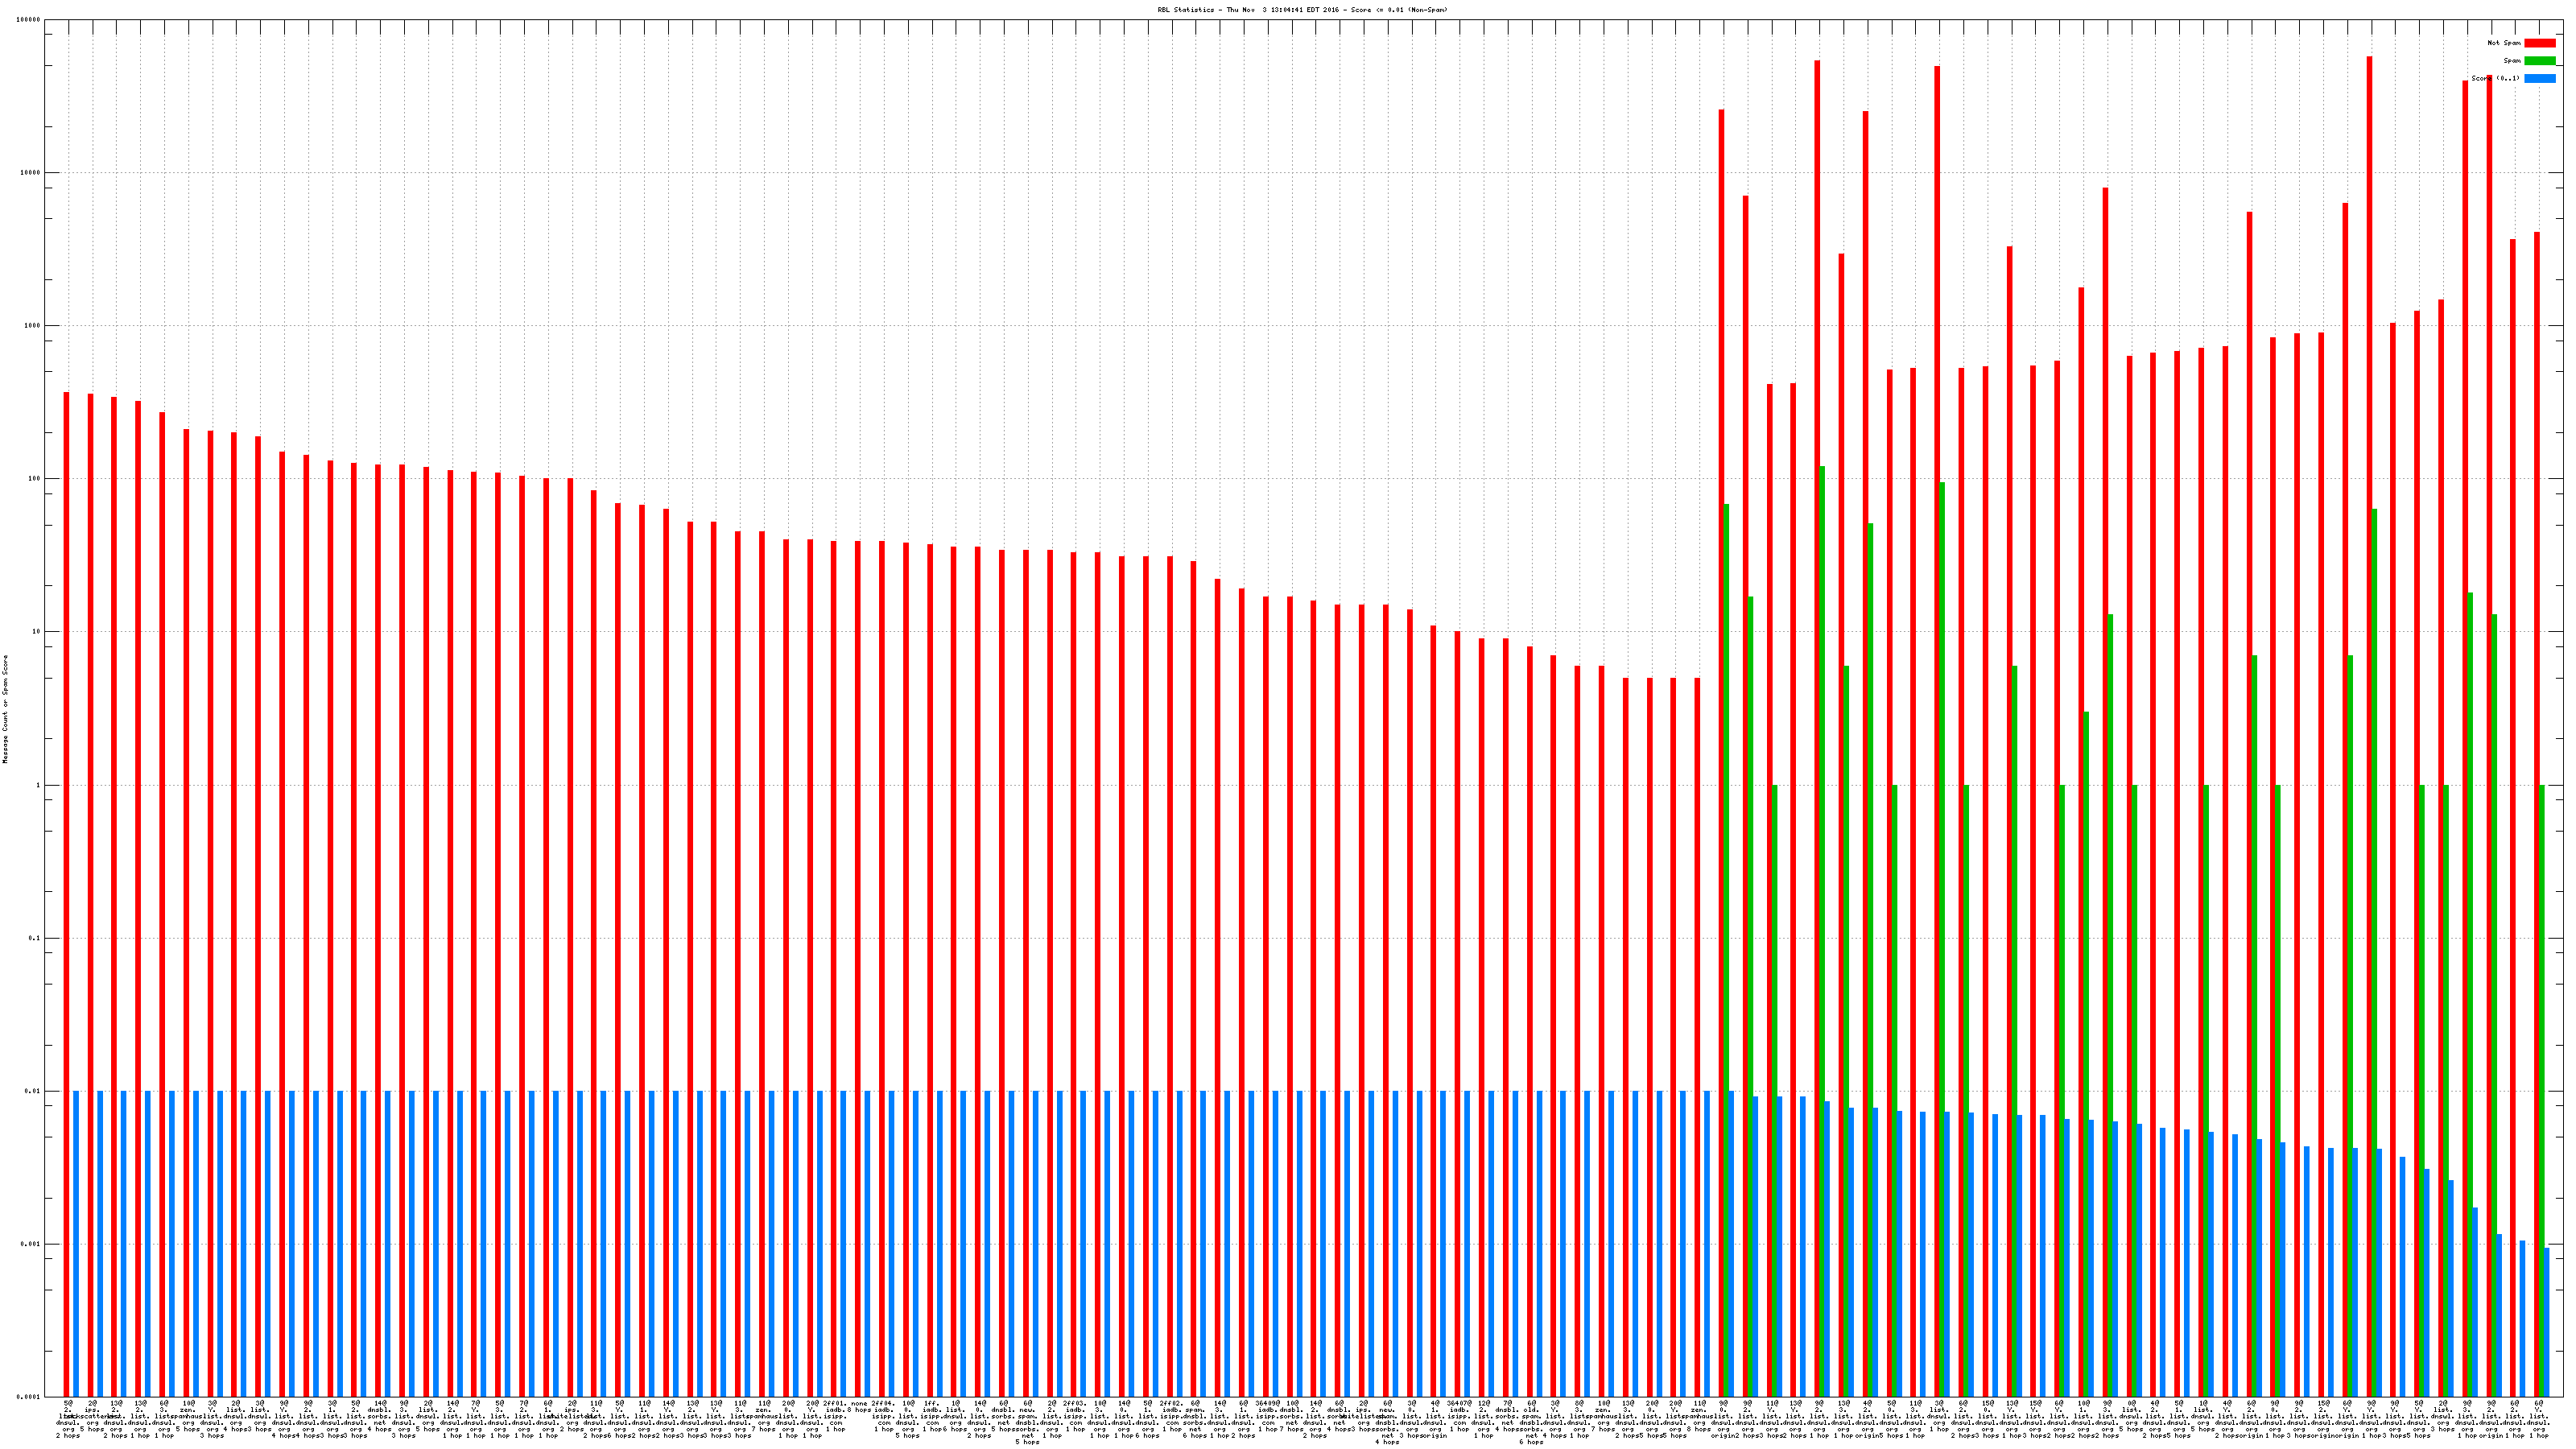This screenshot has width=2576, height=1449.
Task: Click the 1000 y-axis tick label
Action: coord(34,326)
